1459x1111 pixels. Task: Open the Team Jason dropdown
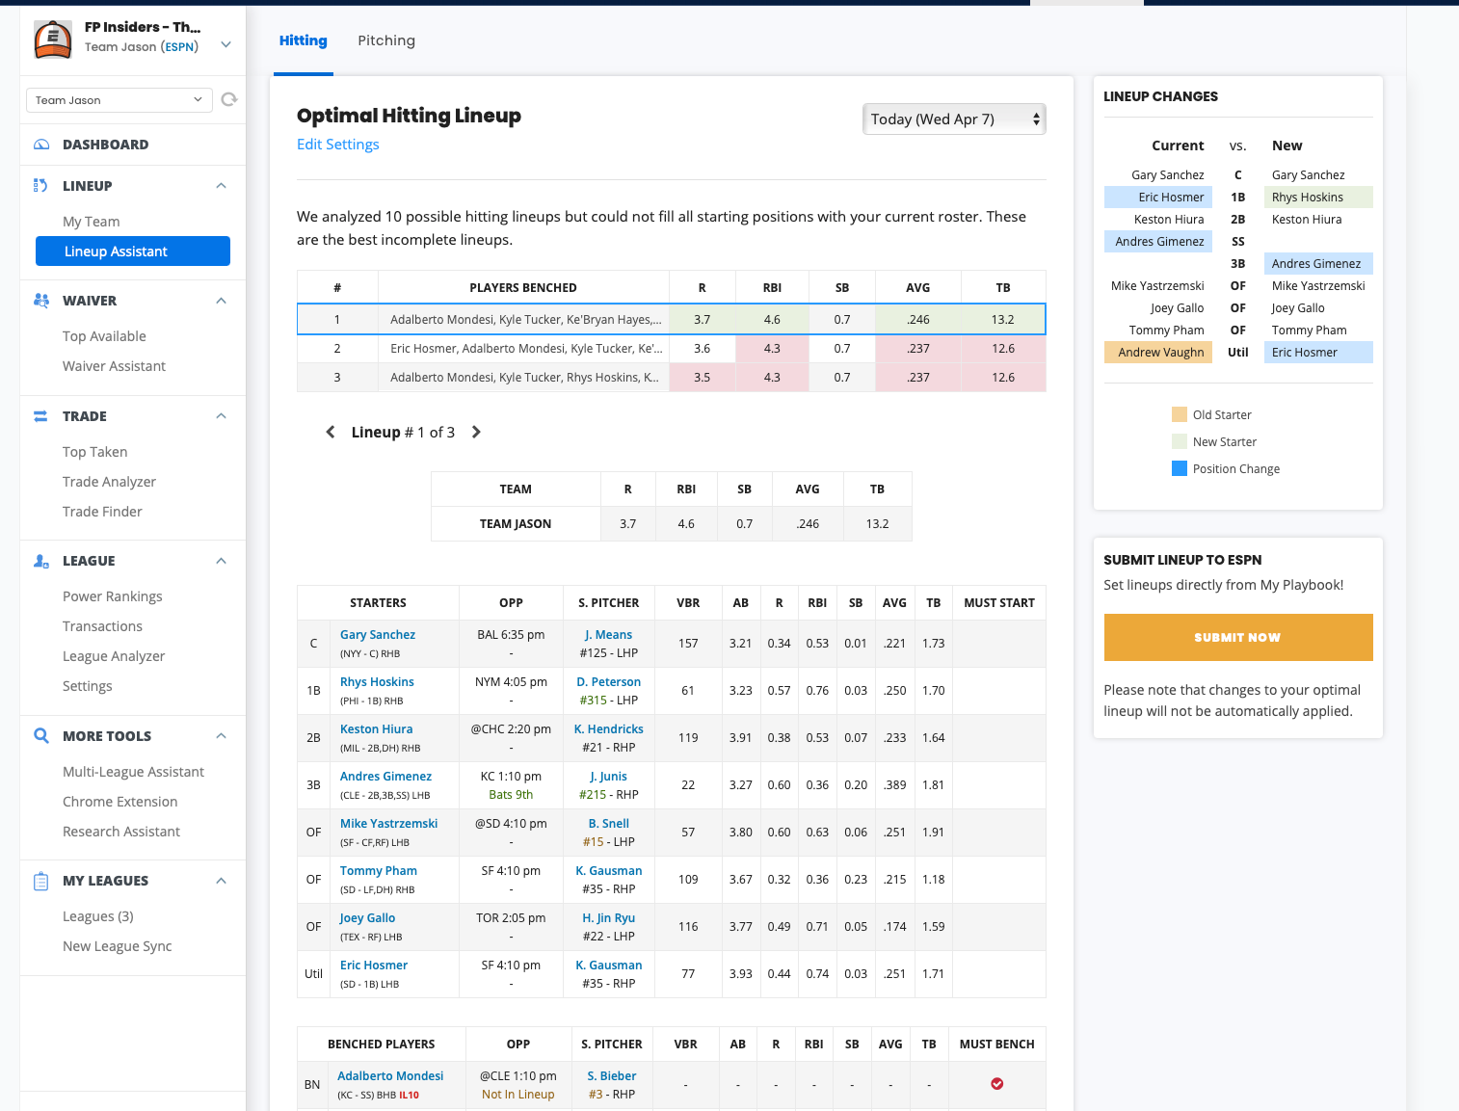119,100
